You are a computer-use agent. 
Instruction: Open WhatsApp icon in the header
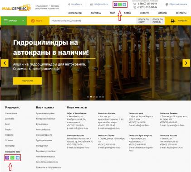click(120, 5)
